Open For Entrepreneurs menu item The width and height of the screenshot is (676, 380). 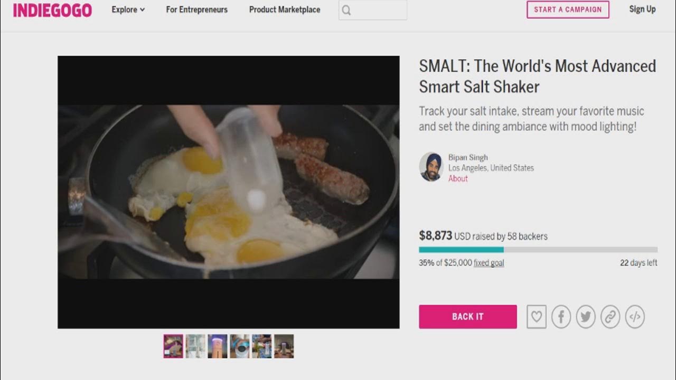click(x=196, y=9)
